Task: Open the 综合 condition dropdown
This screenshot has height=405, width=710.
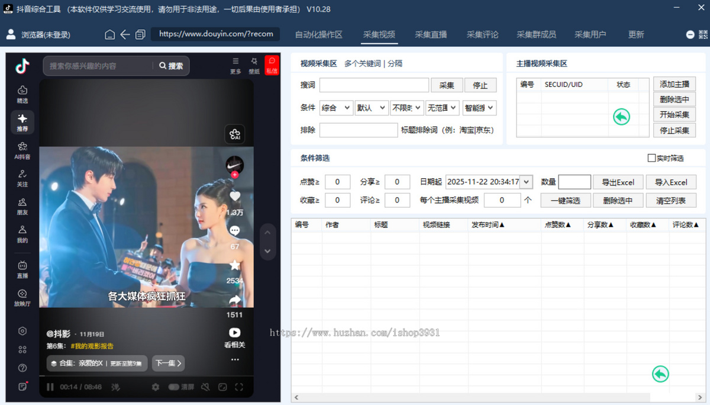Action: pyautogui.click(x=335, y=108)
